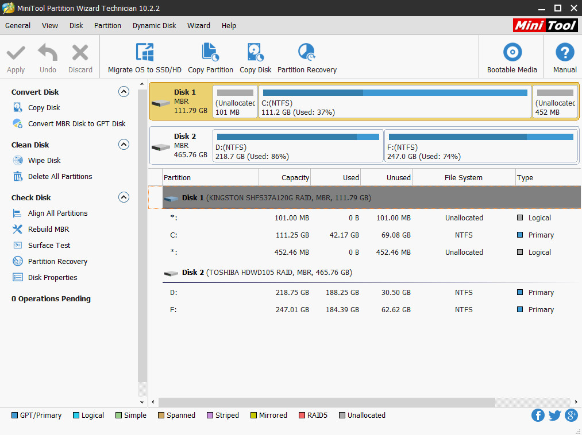The width and height of the screenshot is (582, 435).
Task: Click the GPT/Primary legend color swatch
Action: 14,415
